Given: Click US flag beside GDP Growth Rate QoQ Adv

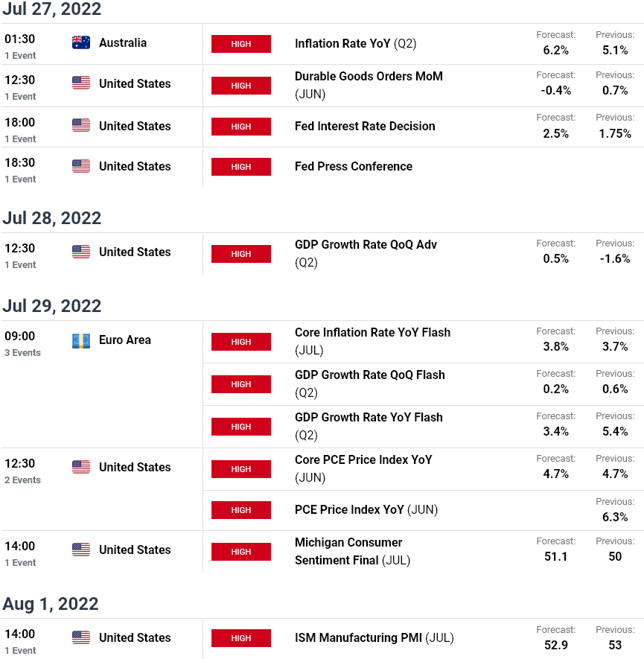Looking at the screenshot, I should pyautogui.click(x=81, y=252).
